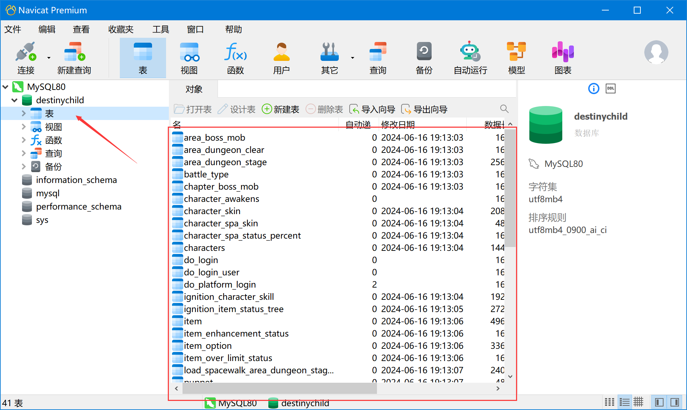
Task: Select the characters table row
Action: coord(204,248)
